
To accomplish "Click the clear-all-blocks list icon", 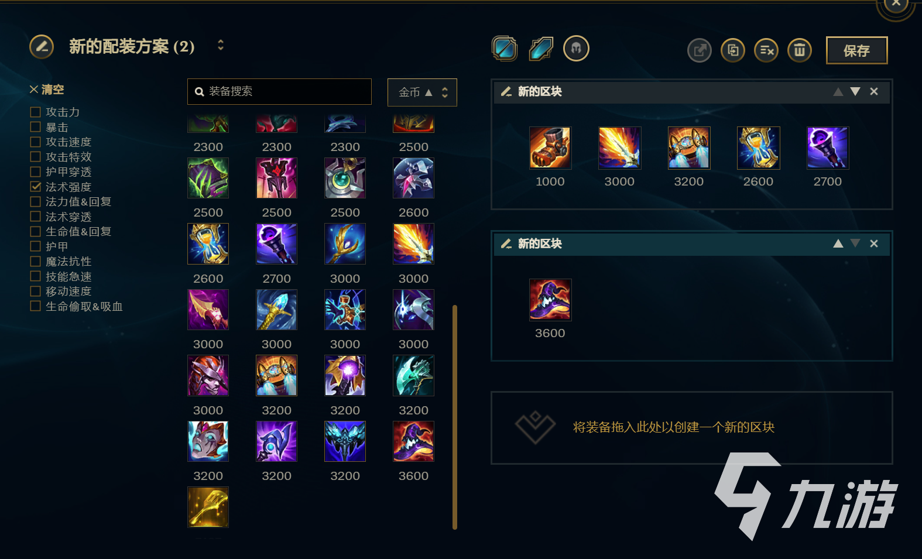I will [766, 50].
